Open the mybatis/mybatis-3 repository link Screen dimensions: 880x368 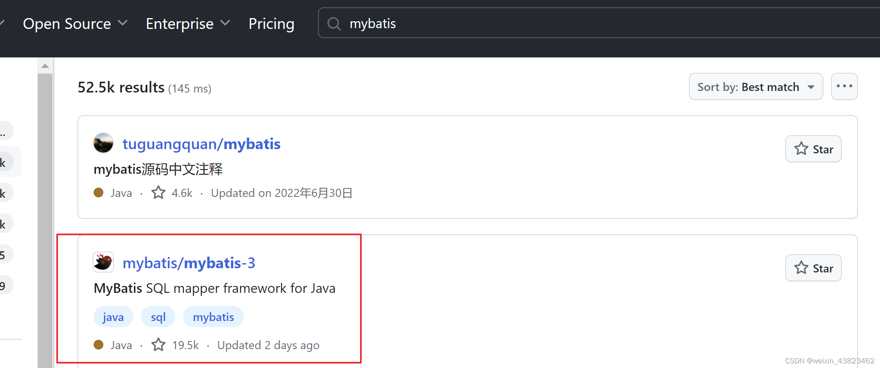189,263
